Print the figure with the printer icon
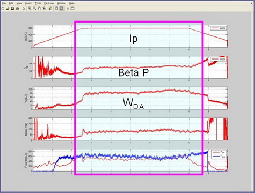 17,9
